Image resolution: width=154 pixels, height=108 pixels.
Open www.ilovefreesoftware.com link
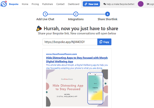coord(61,54)
